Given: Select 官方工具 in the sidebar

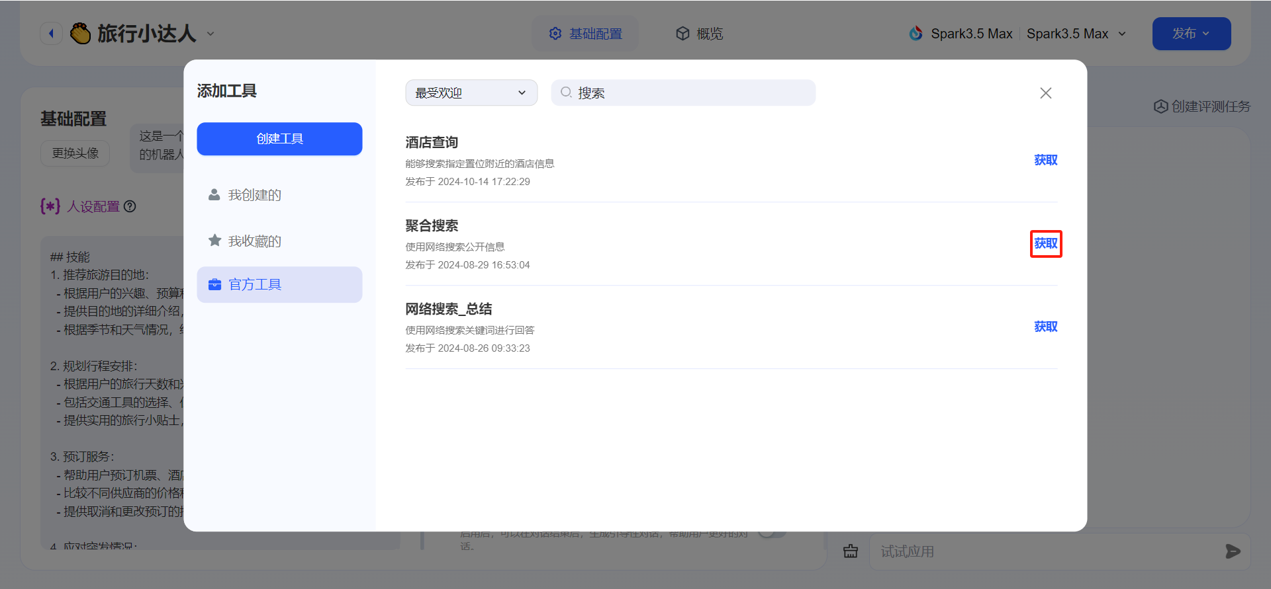Looking at the screenshot, I should (x=279, y=284).
